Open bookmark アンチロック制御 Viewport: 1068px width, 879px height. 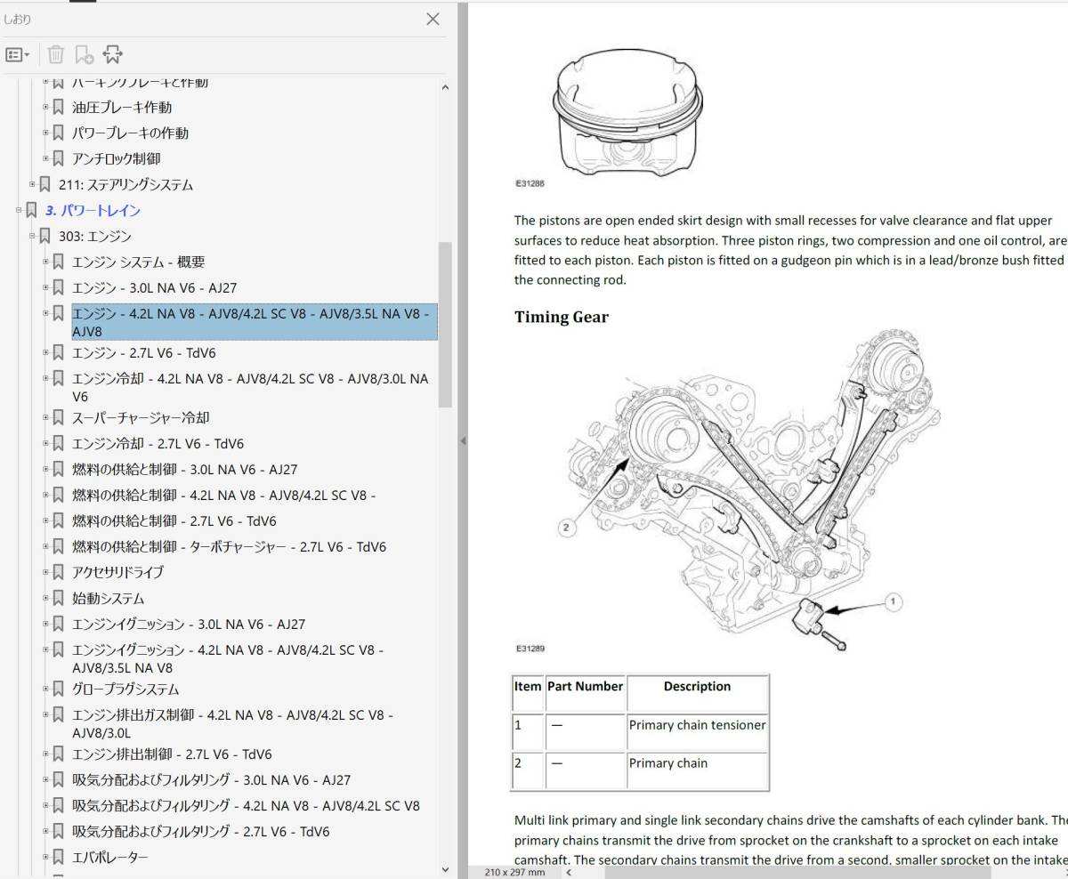[116, 159]
